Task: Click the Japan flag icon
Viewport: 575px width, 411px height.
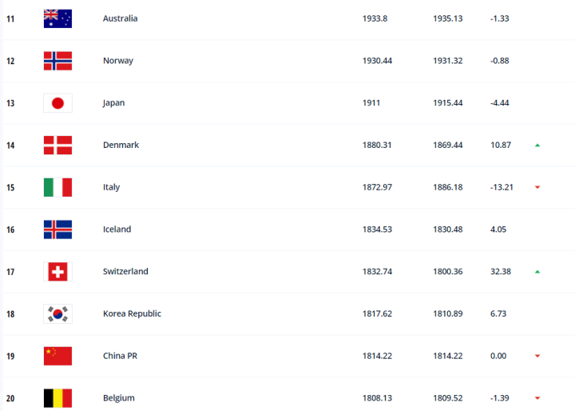Action: [57, 103]
